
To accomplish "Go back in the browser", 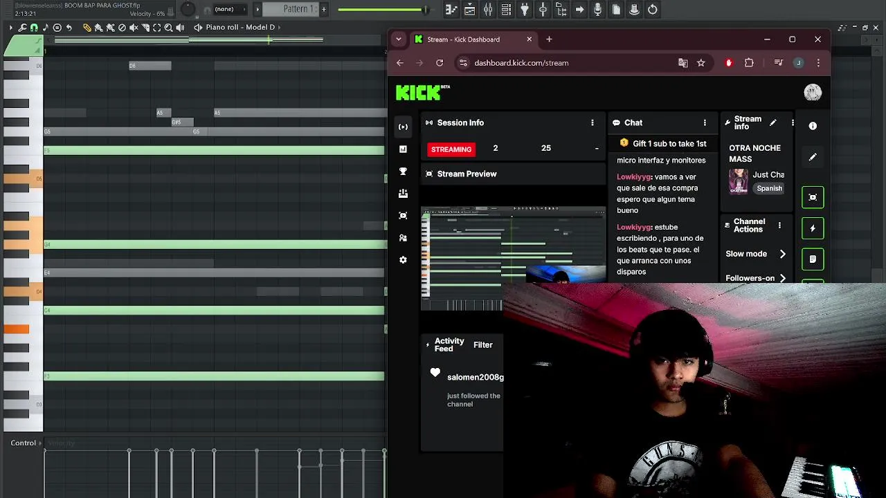I will [x=399, y=63].
